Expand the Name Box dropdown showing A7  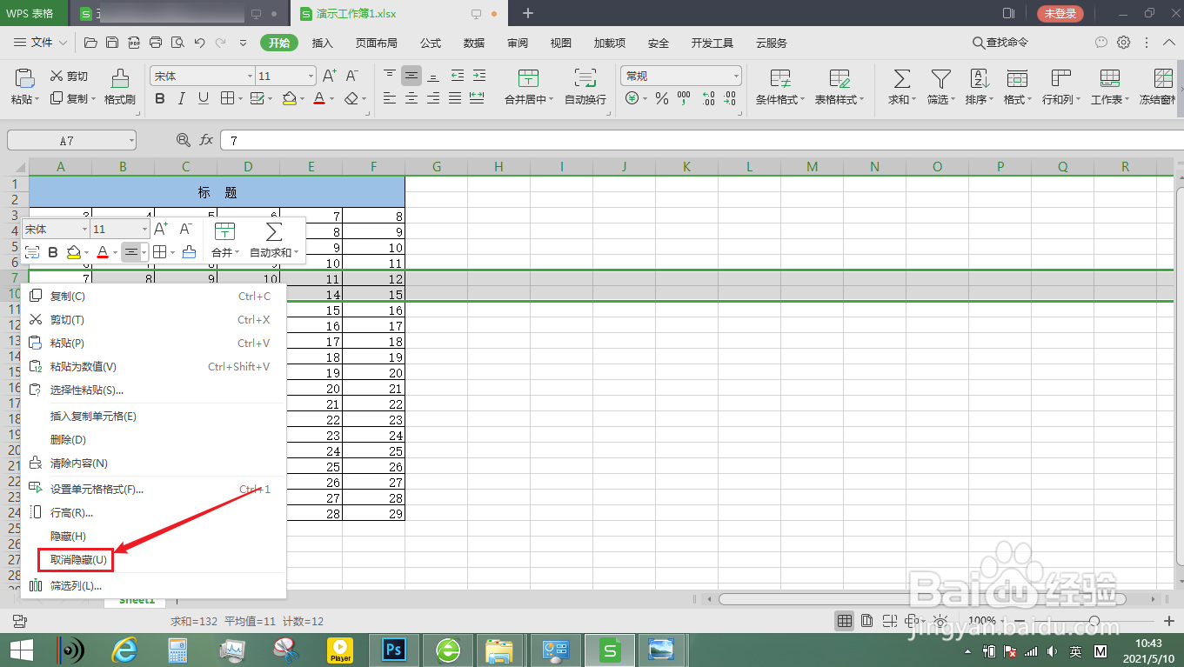[x=130, y=141]
